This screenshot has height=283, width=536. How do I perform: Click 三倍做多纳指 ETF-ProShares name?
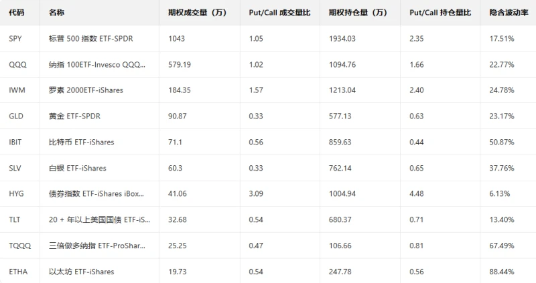tap(96, 246)
